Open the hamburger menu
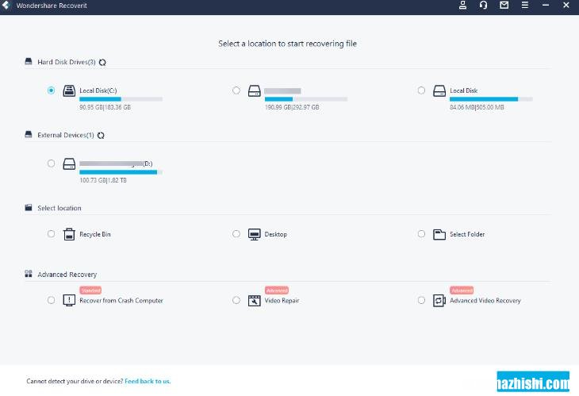Screen dimensions: 579x396 (x=525, y=6)
